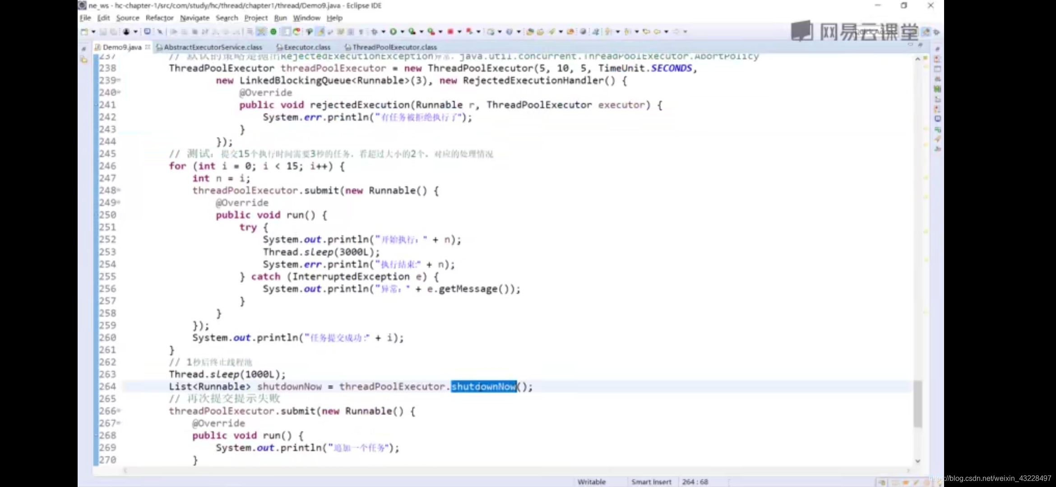Click the red square toolbar icon

(x=450, y=32)
